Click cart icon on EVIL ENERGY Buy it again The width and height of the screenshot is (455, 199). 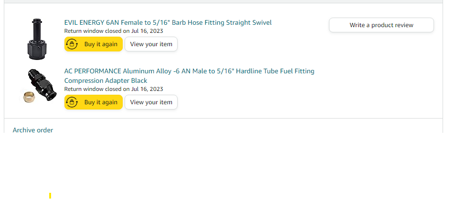[x=72, y=44]
